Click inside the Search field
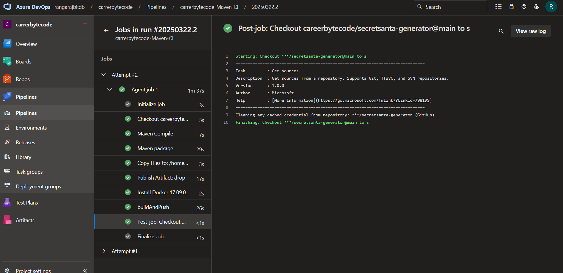 [x=450, y=6]
